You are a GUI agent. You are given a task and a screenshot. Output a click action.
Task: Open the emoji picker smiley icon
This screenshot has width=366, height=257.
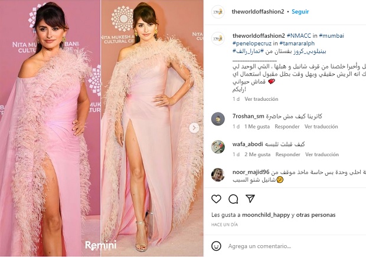(216, 246)
